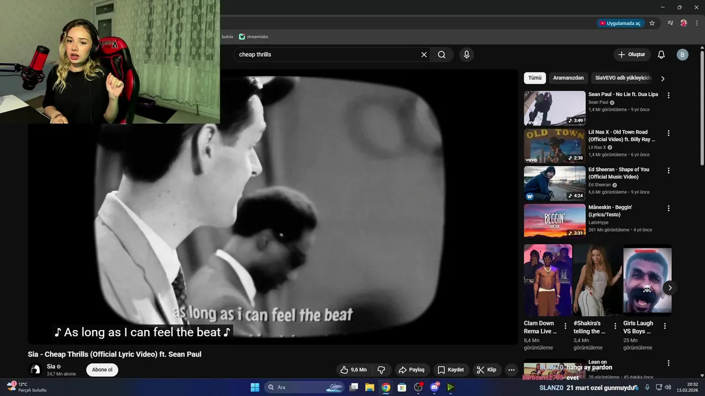
Task: Open the botrix bookmark
Action: (x=227, y=36)
